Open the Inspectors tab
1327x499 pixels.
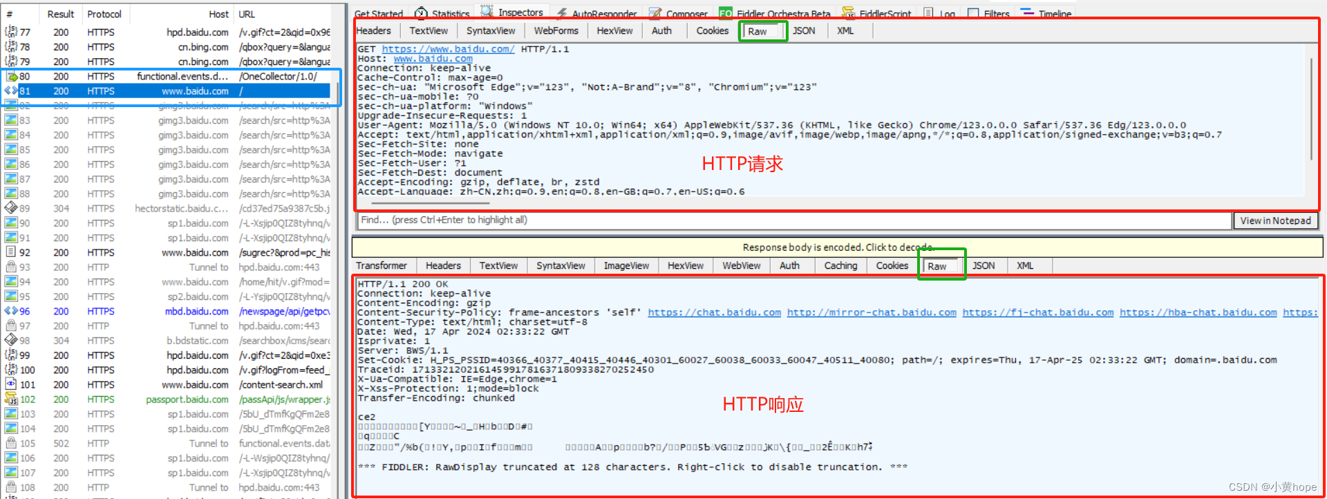click(513, 12)
